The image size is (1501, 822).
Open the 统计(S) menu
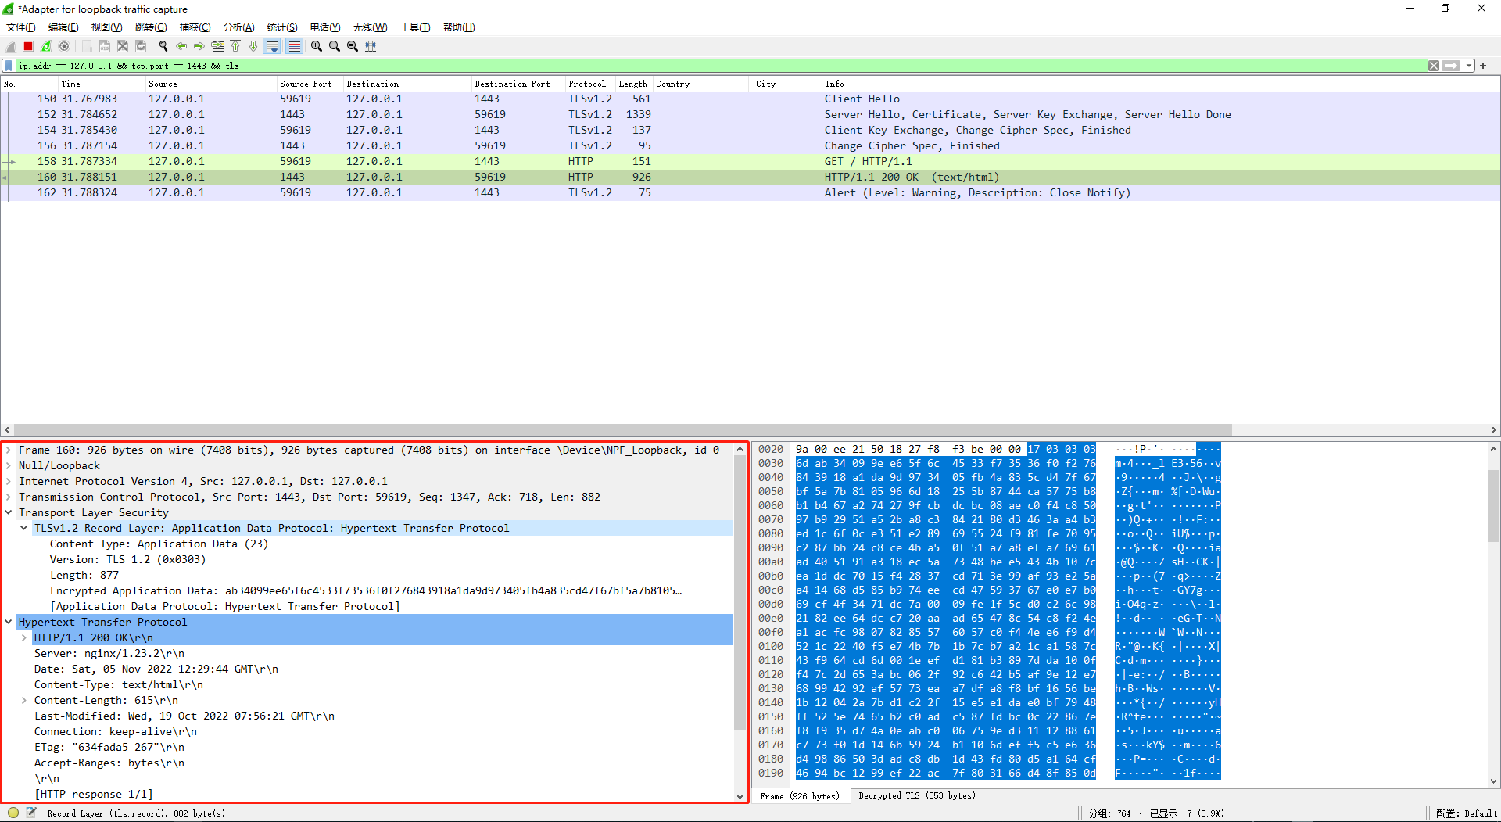(x=282, y=27)
